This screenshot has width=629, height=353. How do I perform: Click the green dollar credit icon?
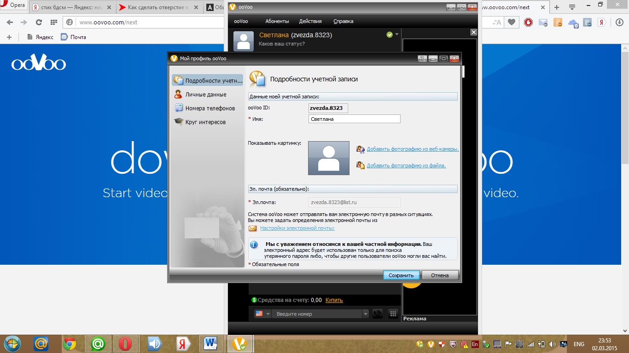click(x=254, y=300)
